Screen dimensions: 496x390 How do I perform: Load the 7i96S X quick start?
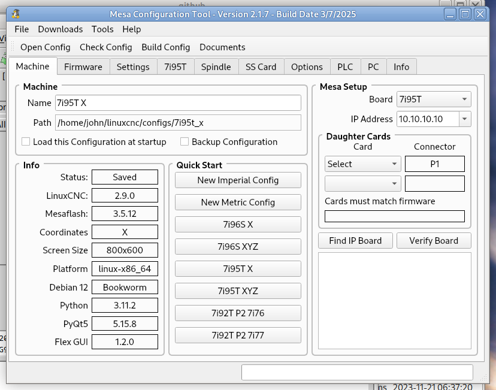click(238, 224)
